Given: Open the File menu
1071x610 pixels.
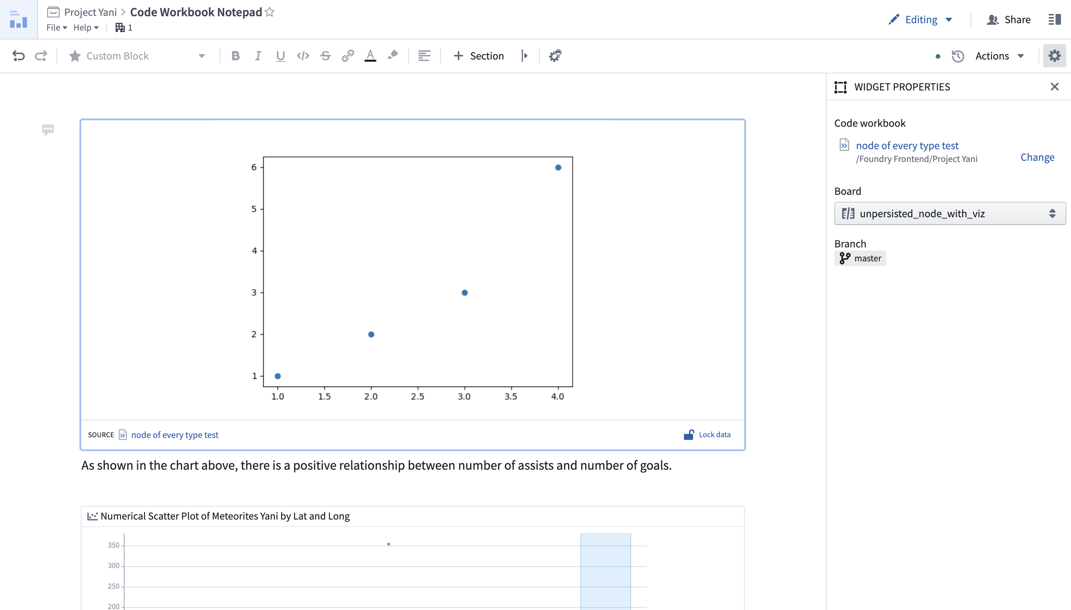Looking at the screenshot, I should [56, 28].
